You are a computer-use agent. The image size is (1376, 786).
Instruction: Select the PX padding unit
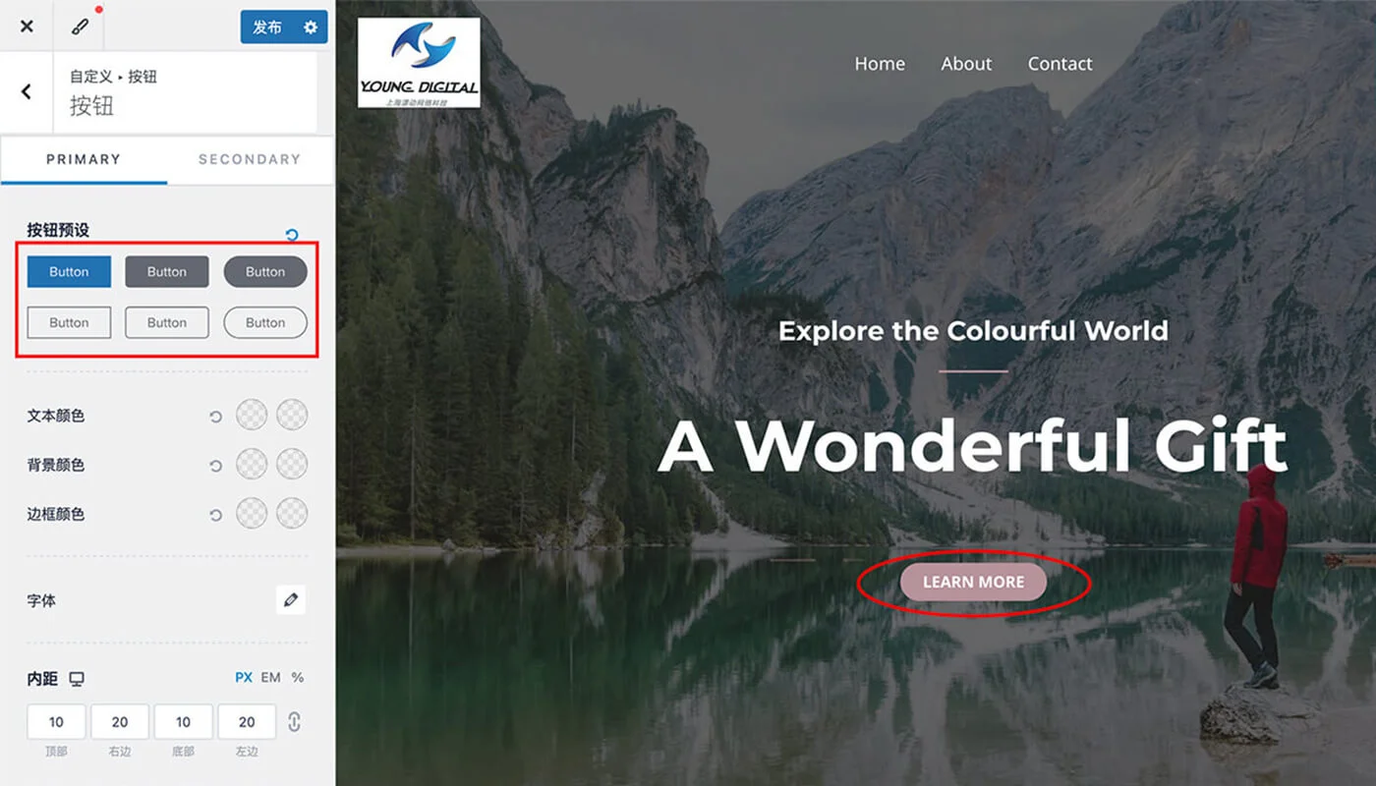[244, 677]
